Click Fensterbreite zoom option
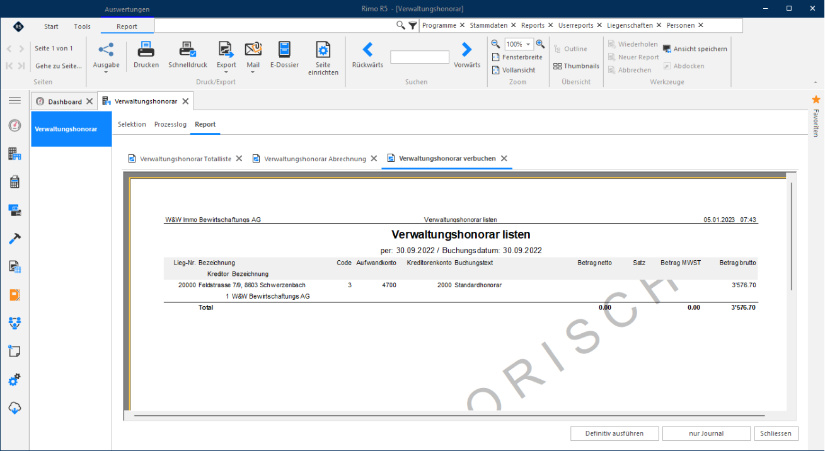The height and width of the screenshot is (451, 825). (517, 57)
